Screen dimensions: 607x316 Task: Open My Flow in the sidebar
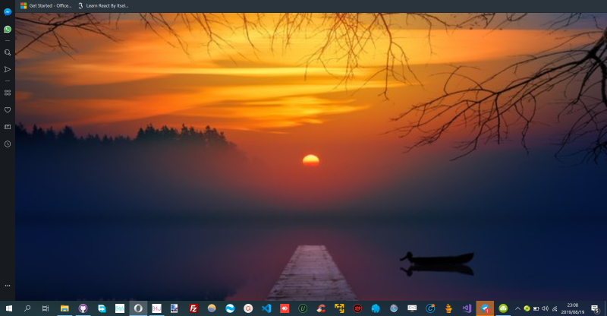pos(8,69)
